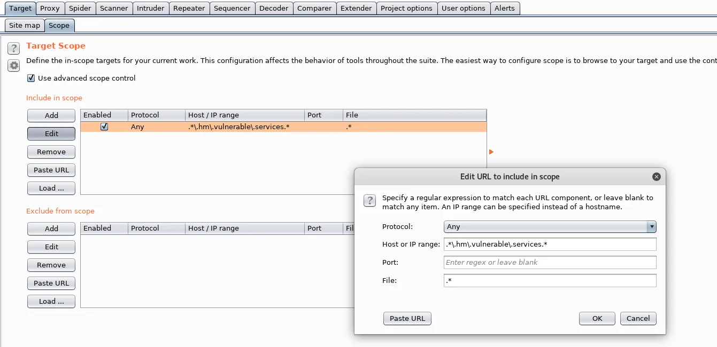The image size is (717, 347).
Task: Untick the Enabled checkbox for the vulnerable.services rule
Action: (x=104, y=127)
